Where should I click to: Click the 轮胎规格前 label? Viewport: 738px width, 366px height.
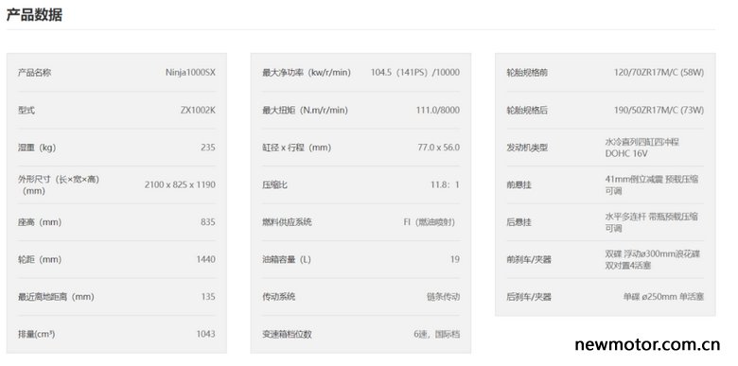coord(527,73)
